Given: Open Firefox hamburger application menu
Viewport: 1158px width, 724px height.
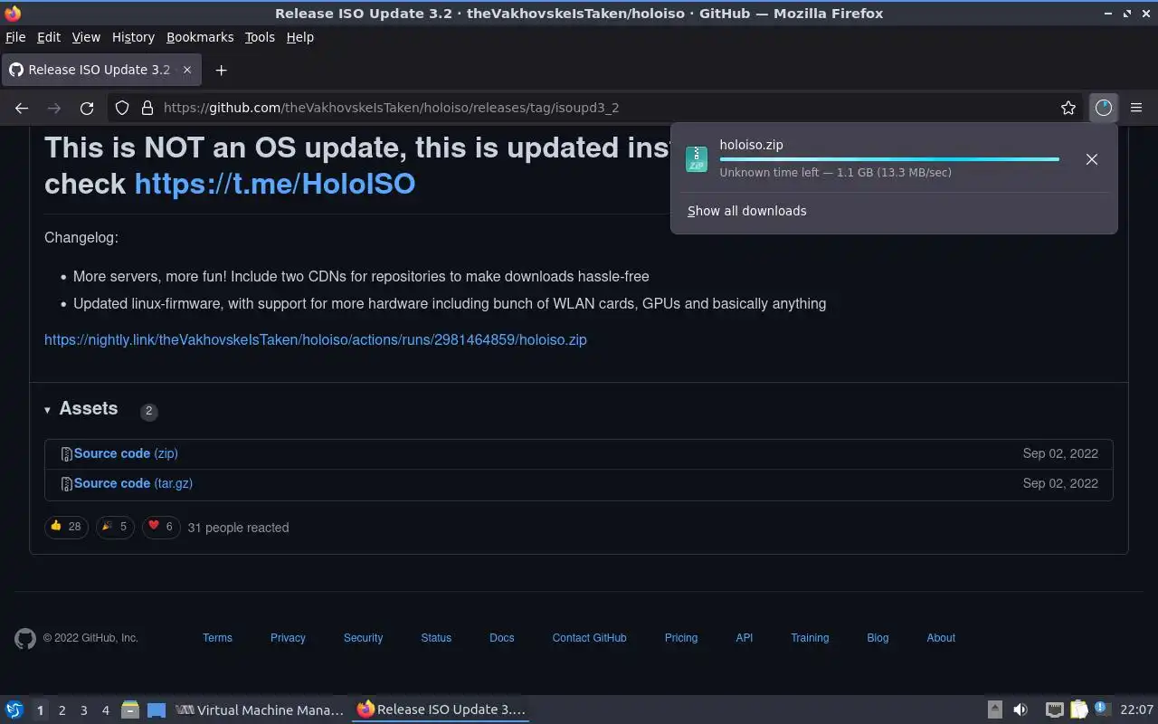Looking at the screenshot, I should coord(1136,108).
